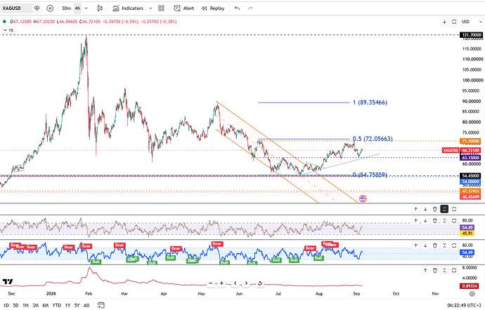Screen dimensions: 485x310
Task: Open the USD currency dropdown
Action: click(x=472, y=22)
